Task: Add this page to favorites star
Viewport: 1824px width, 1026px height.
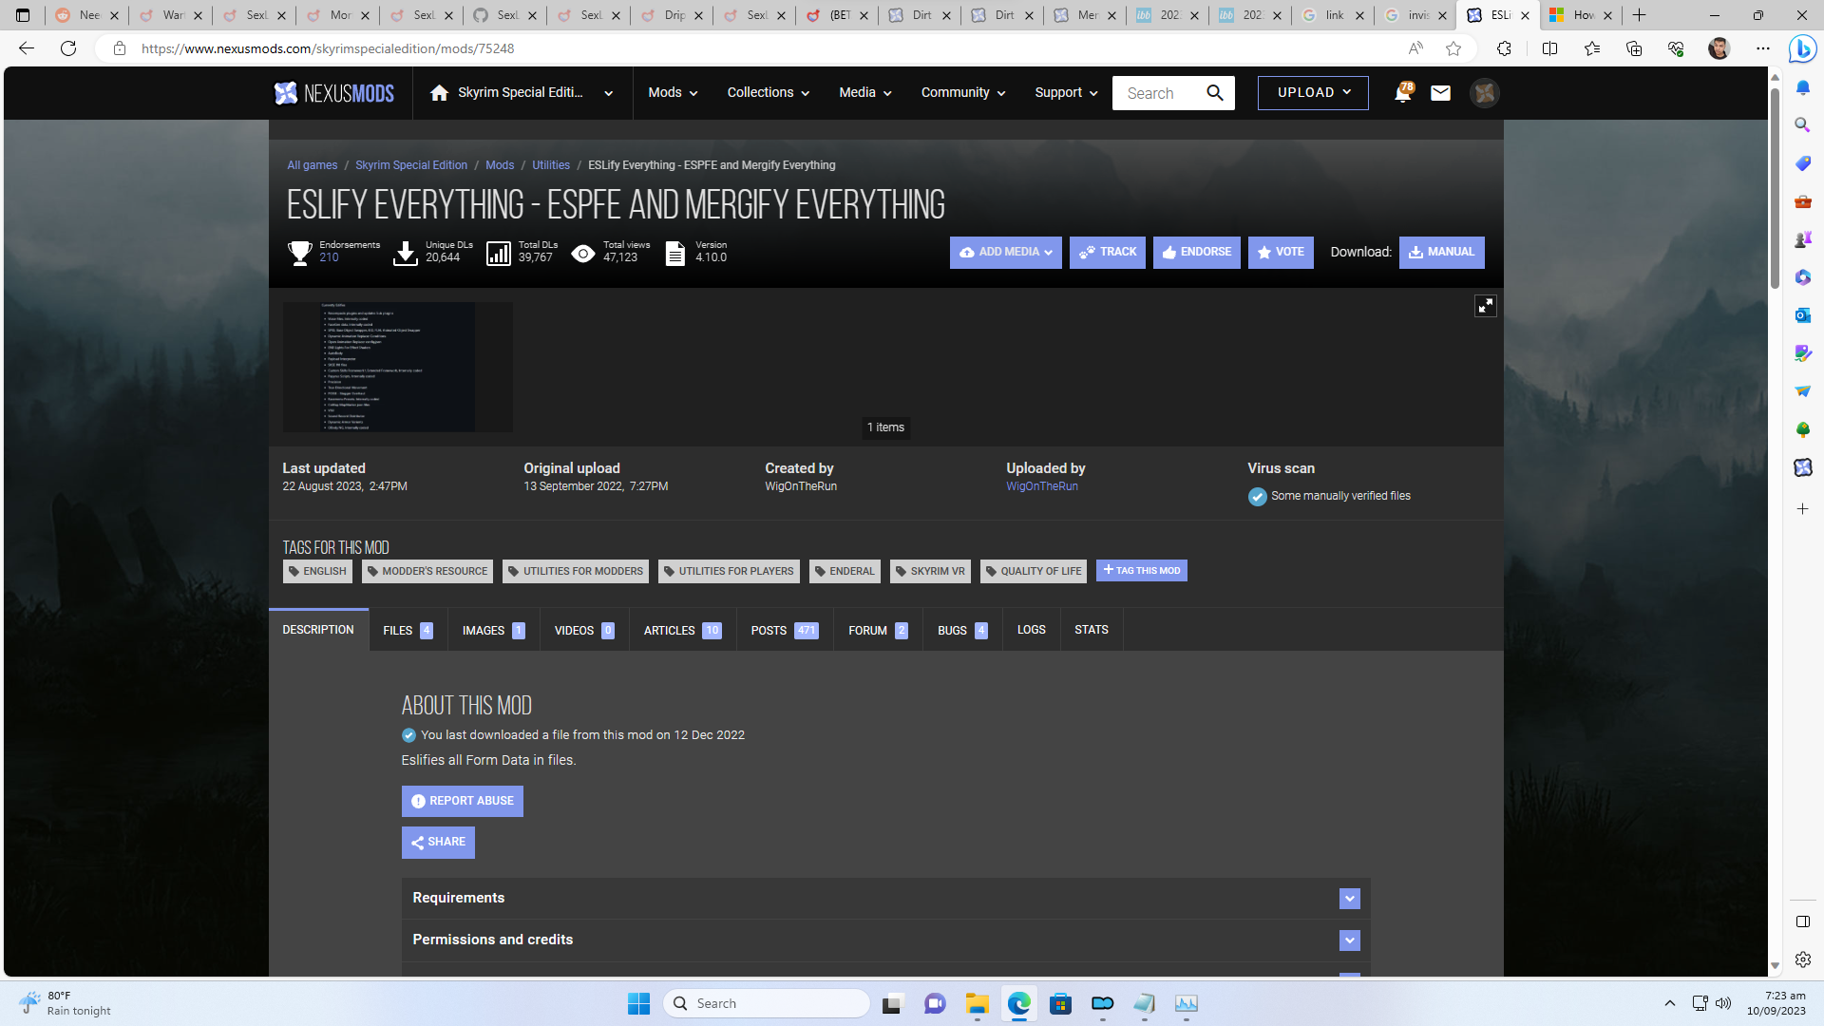Action: pyautogui.click(x=1453, y=48)
